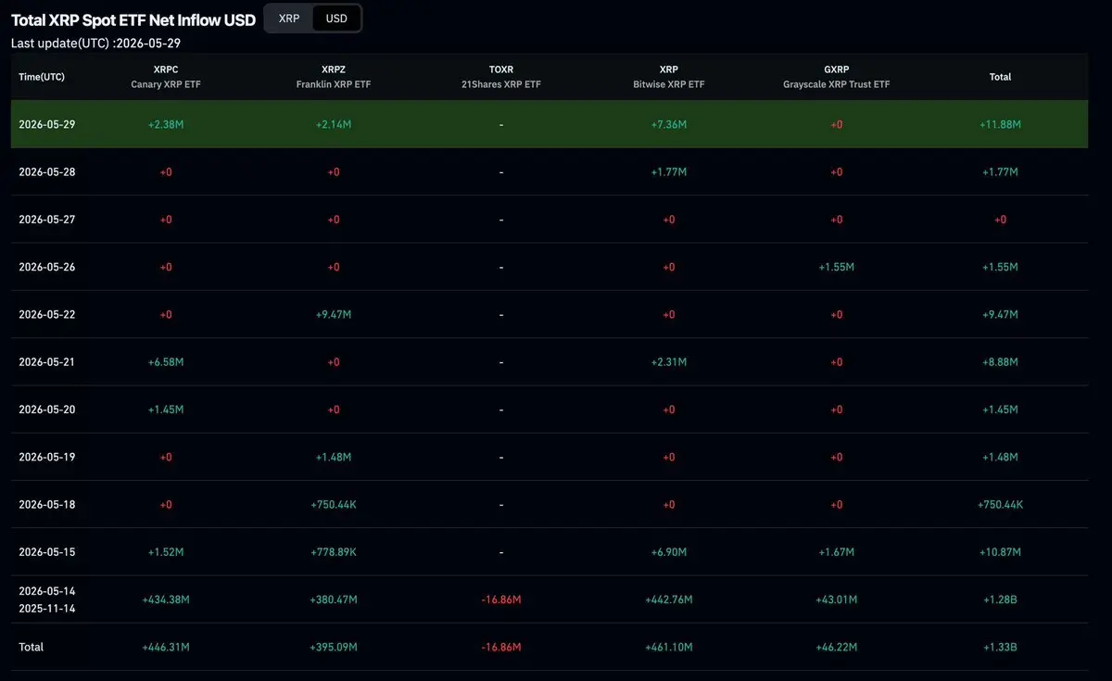Screen dimensions: 1112x681
Task: Select the USD unit toggle
Action: point(336,18)
